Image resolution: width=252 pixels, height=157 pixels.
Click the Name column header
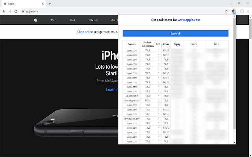(x=194, y=44)
